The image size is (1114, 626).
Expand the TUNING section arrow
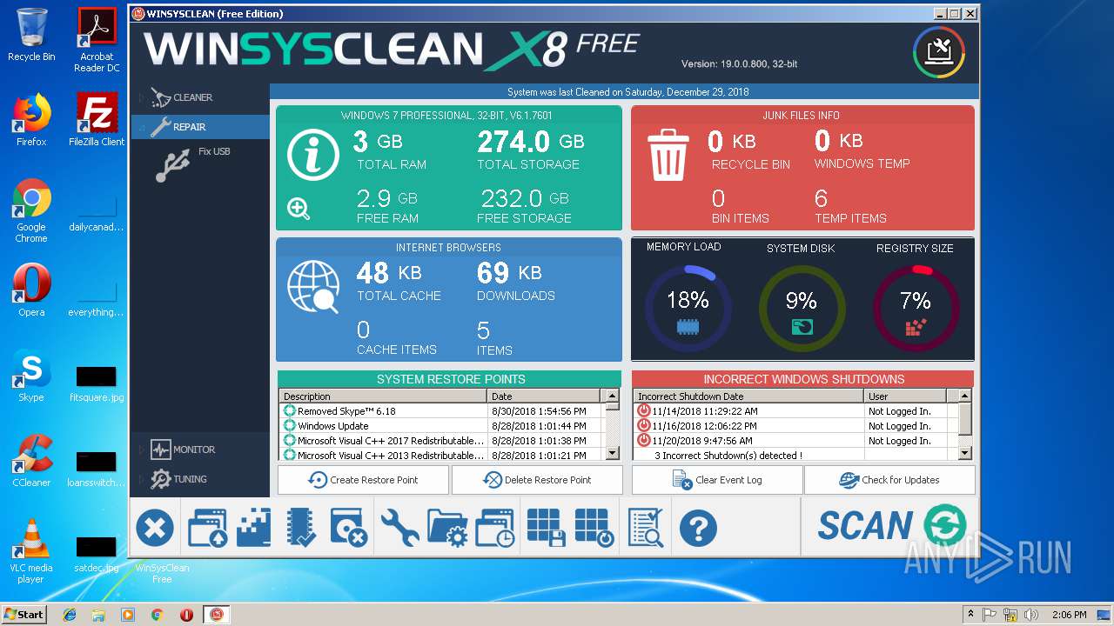point(142,479)
